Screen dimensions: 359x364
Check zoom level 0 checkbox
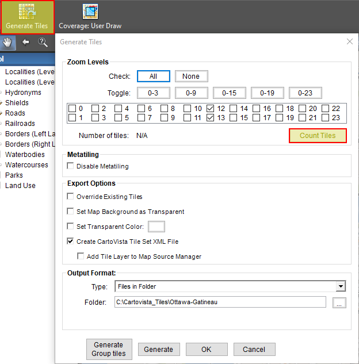click(x=72, y=109)
